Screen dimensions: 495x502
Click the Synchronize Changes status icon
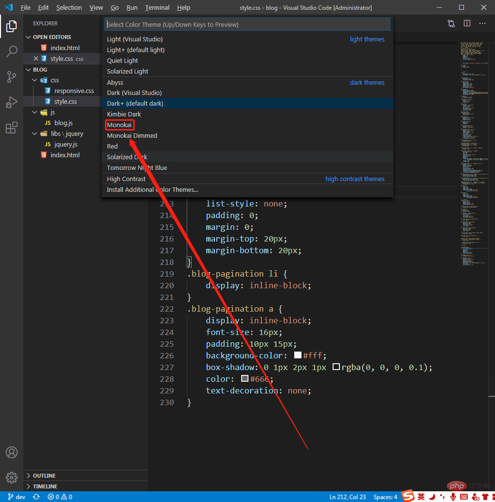pos(36,497)
